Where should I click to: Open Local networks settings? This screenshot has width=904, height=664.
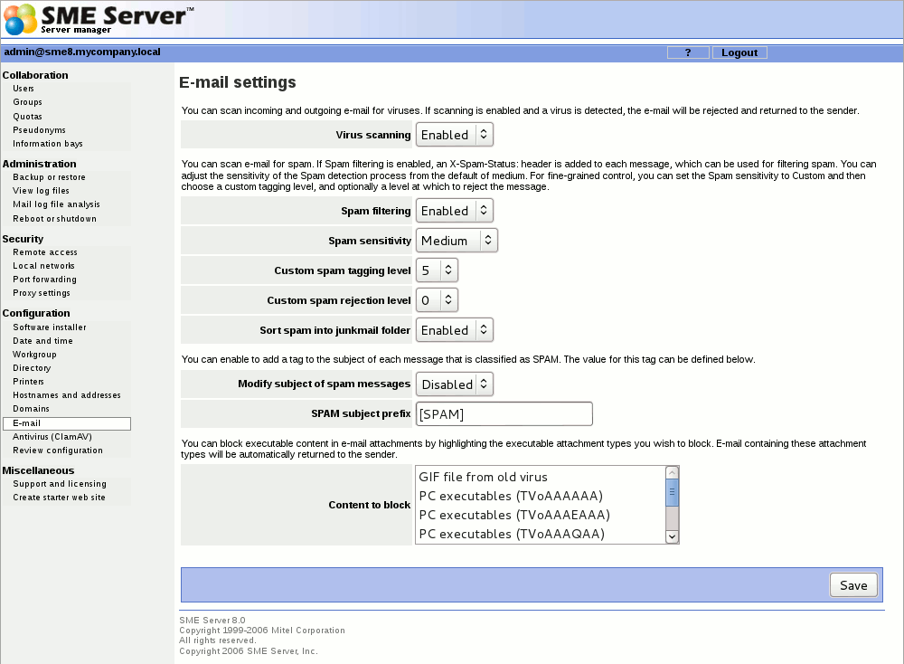[x=43, y=266]
